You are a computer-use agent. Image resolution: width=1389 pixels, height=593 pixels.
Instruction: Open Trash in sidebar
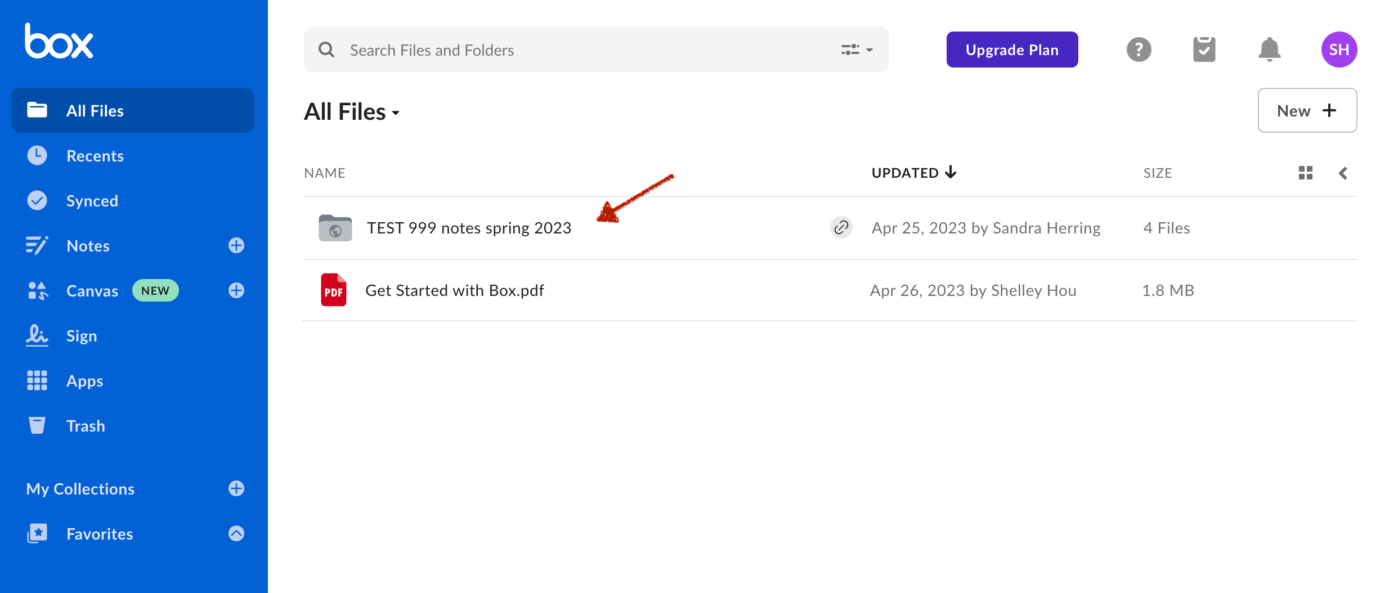(x=86, y=426)
